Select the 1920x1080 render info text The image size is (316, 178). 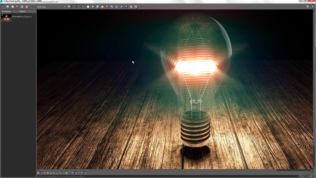pyautogui.click(x=22, y=16)
